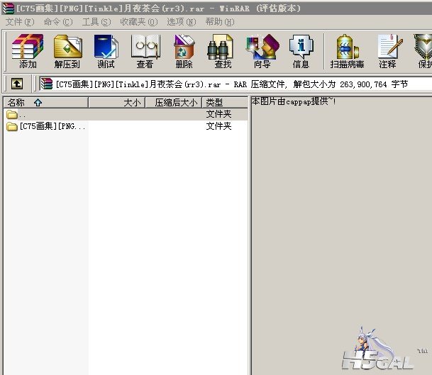Click the 解压到 (Extract to) icon

(x=67, y=51)
